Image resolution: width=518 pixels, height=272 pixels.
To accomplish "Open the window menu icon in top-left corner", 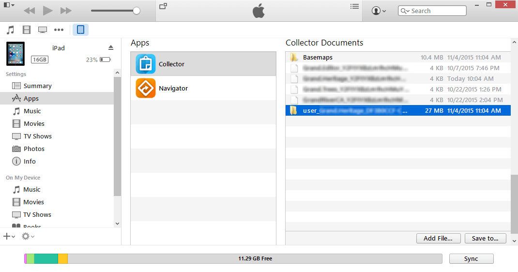I will click(x=9, y=5).
